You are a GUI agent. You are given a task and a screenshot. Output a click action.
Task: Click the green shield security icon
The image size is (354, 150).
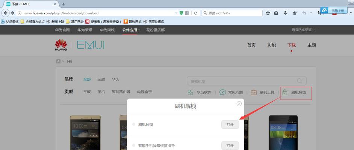(x=181, y=13)
